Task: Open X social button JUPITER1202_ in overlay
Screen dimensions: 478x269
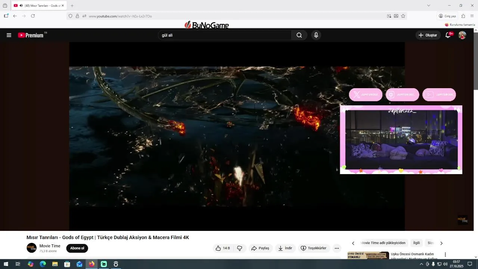Action: pyautogui.click(x=366, y=95)
